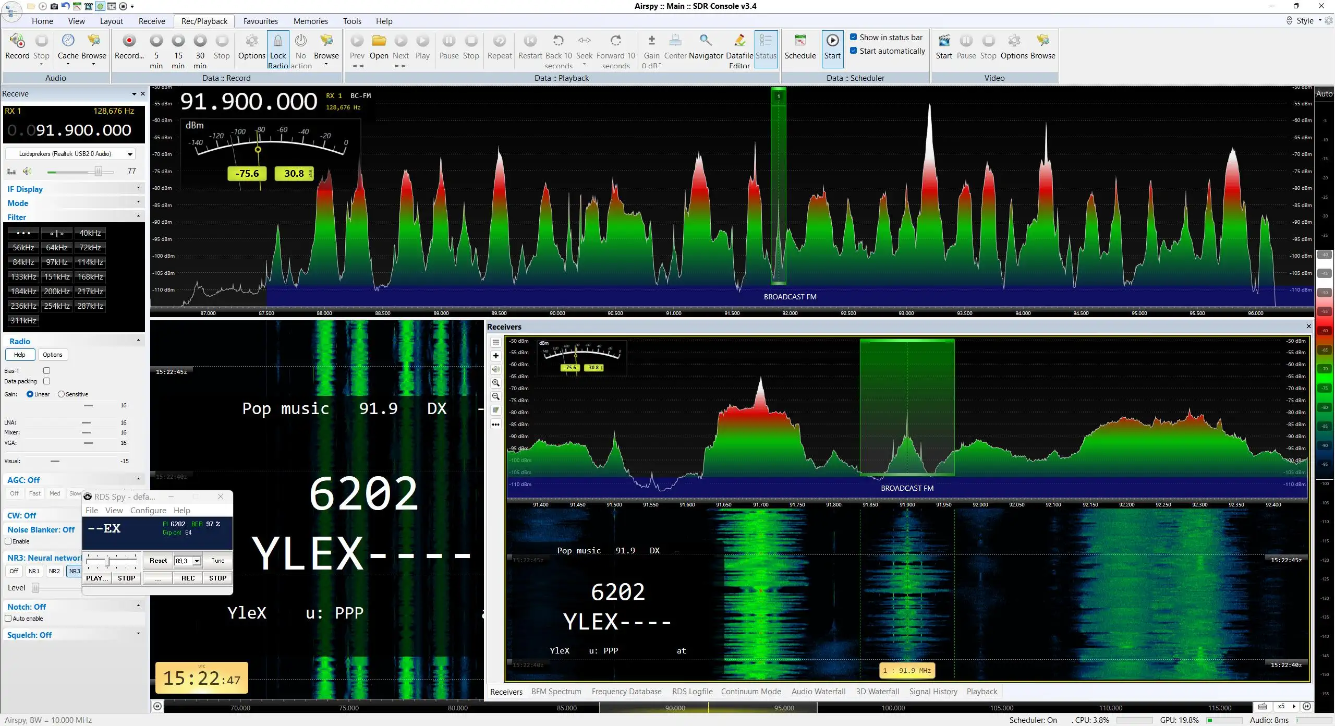Open the Home ribbon tab
The width and height of the screenshot is (1335, 726).
[x=42, y=21]
